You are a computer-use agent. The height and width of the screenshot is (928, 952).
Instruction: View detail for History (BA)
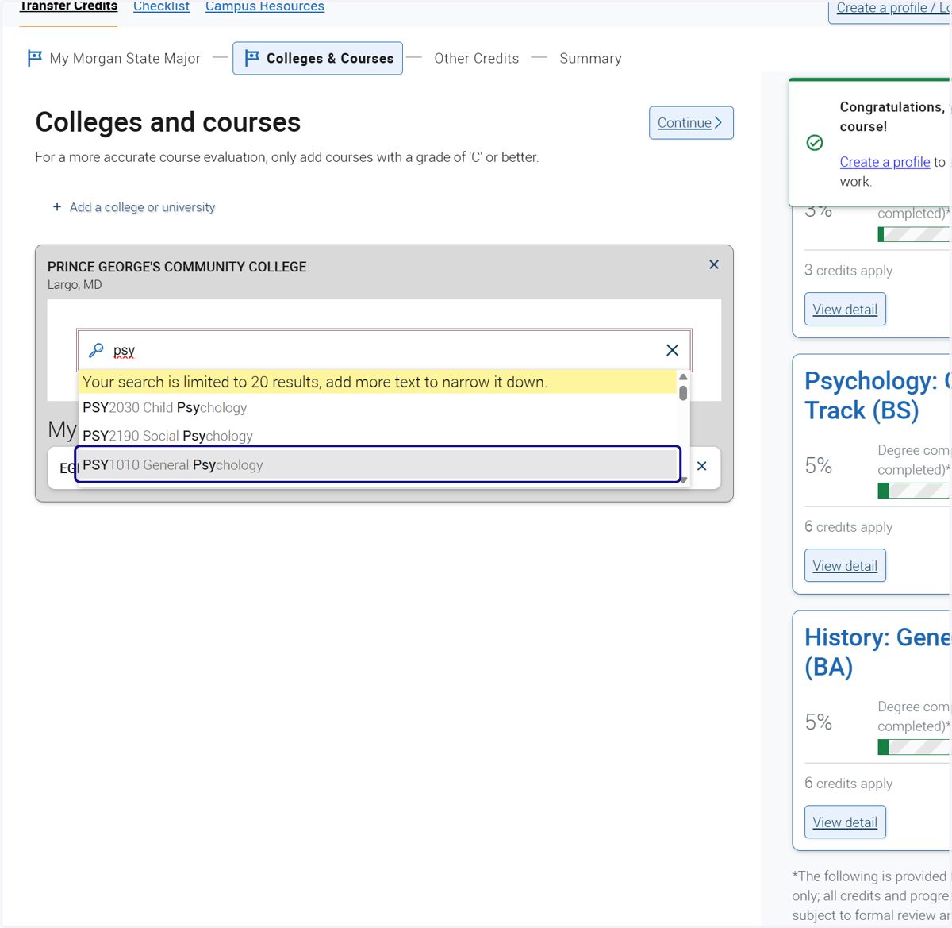(845, 822)
